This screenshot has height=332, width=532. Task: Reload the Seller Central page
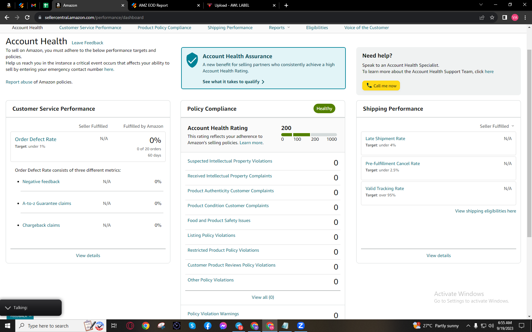[x=27, y=17]
